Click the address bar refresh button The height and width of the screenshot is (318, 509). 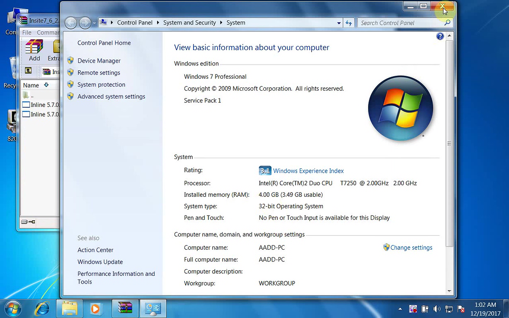click(x=349, y=23)
